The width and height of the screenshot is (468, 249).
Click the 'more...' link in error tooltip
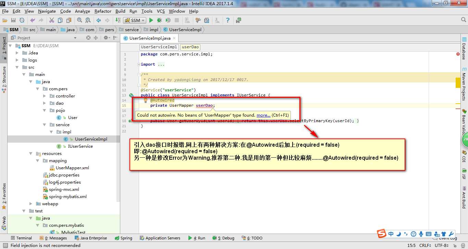point(263,115)
